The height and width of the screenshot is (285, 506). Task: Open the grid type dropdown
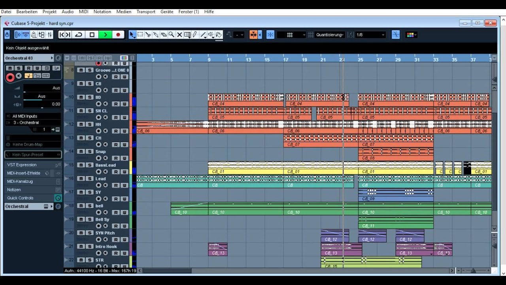[x=291, y=35]
